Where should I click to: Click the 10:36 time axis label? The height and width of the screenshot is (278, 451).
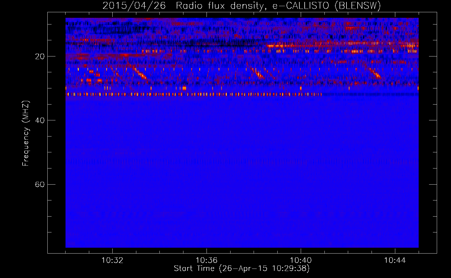click(207, 260)
